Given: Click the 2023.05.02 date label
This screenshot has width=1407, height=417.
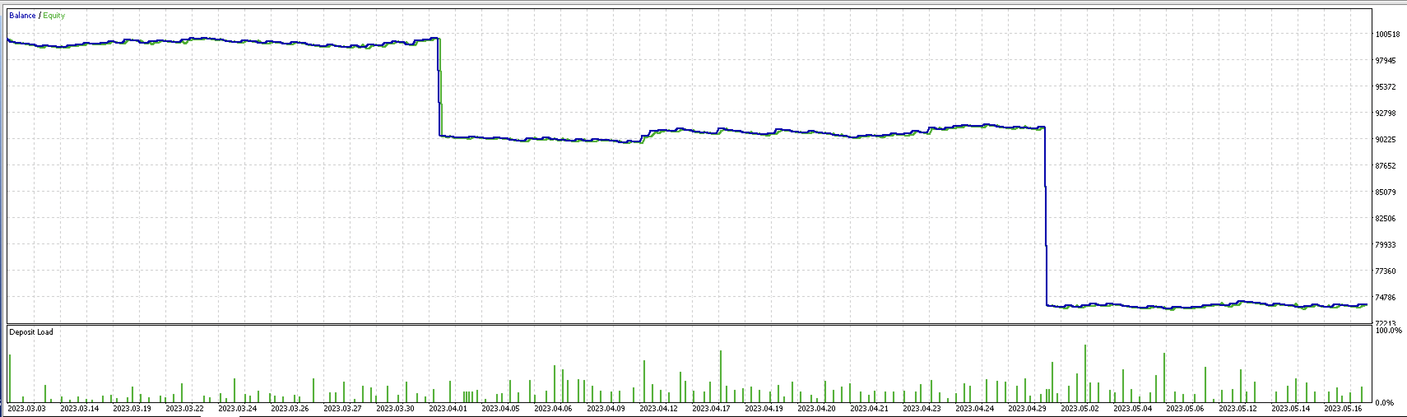Looking at the screenshot, I should [1079, 408].
